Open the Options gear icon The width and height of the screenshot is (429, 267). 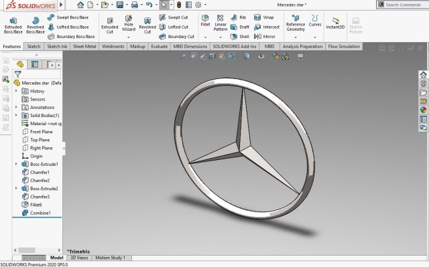pos(198,5)
